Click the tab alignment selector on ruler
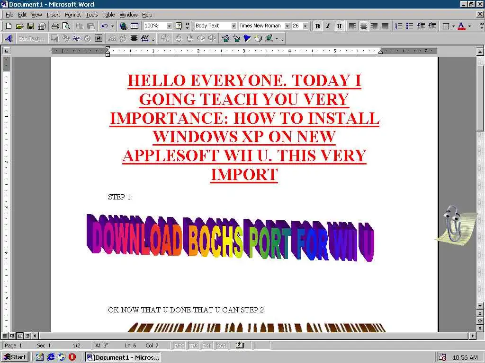 click(6, 51)
